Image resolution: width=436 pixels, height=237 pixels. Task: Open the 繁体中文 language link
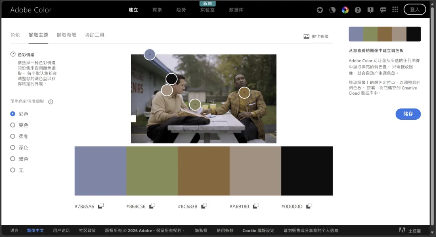point(35,230)
